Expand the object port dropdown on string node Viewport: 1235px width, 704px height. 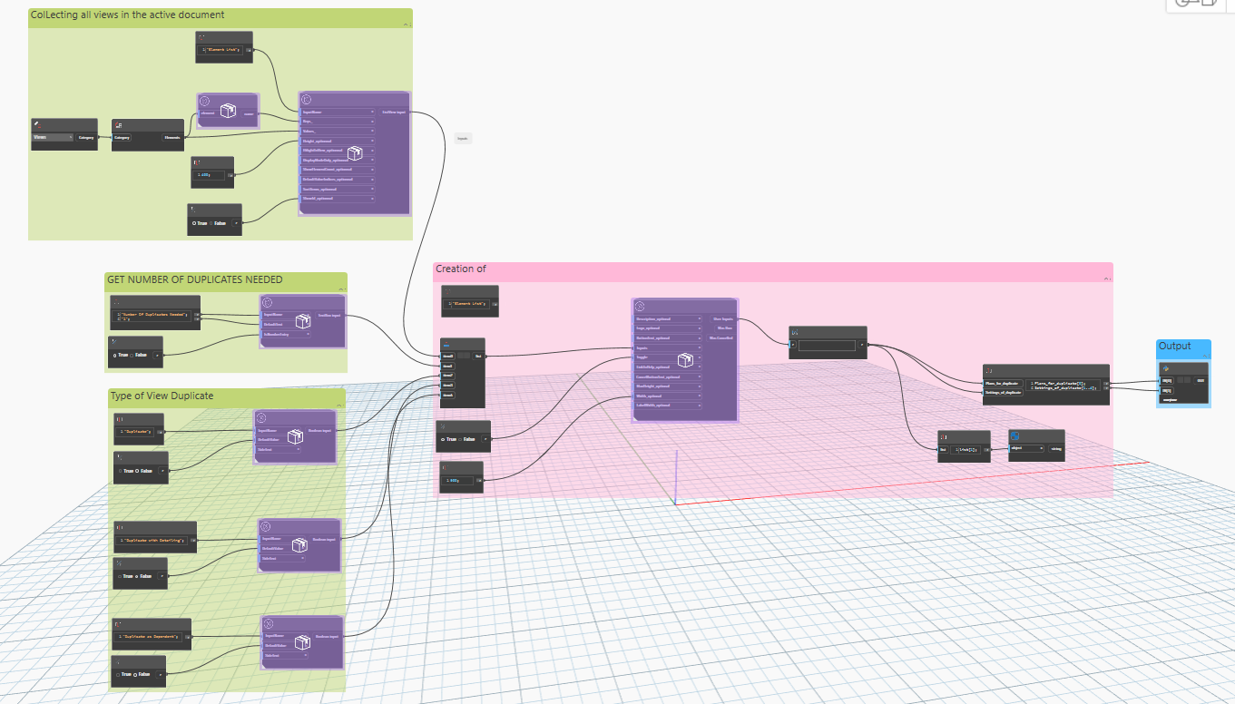point(1039,448)
